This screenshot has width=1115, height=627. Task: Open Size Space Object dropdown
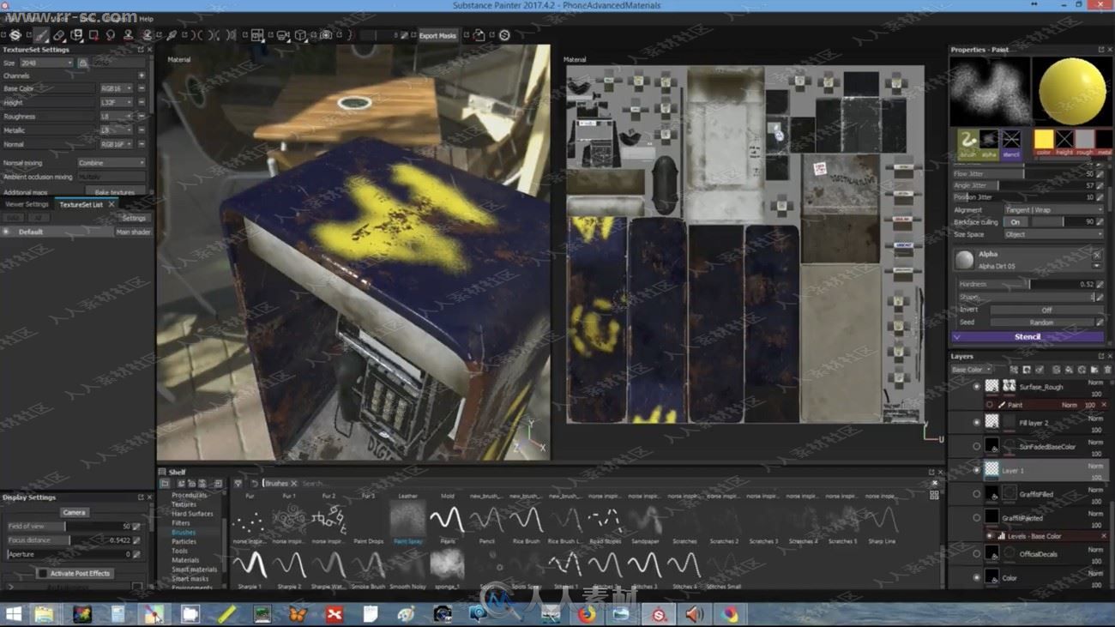tap(1053, 234)
